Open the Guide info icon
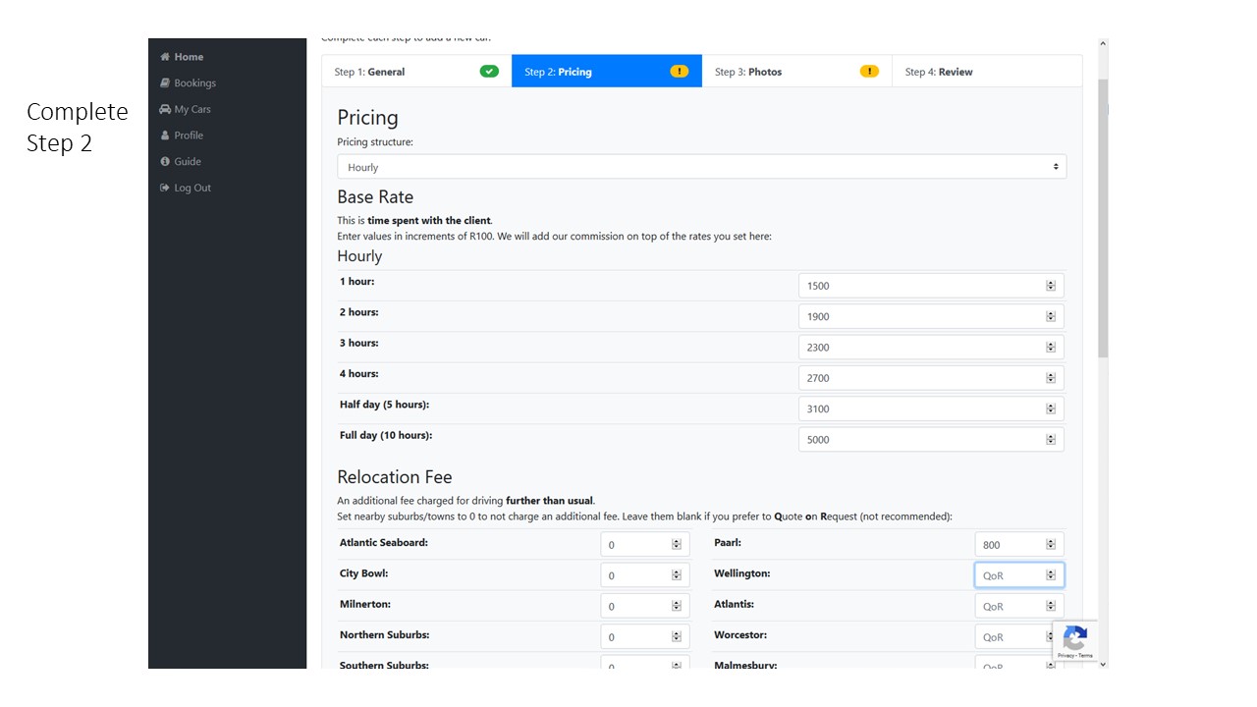This screenshot has height=707, width=1257. tap(165, 161)
